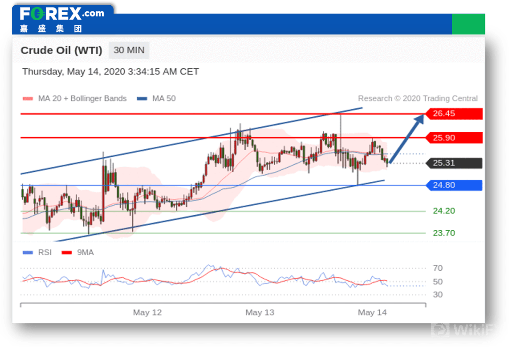Image resolution: width=509 pixels, height=347 pixels.
Task: Click the red 25.90 resistance label
Action: pos(454,138)
